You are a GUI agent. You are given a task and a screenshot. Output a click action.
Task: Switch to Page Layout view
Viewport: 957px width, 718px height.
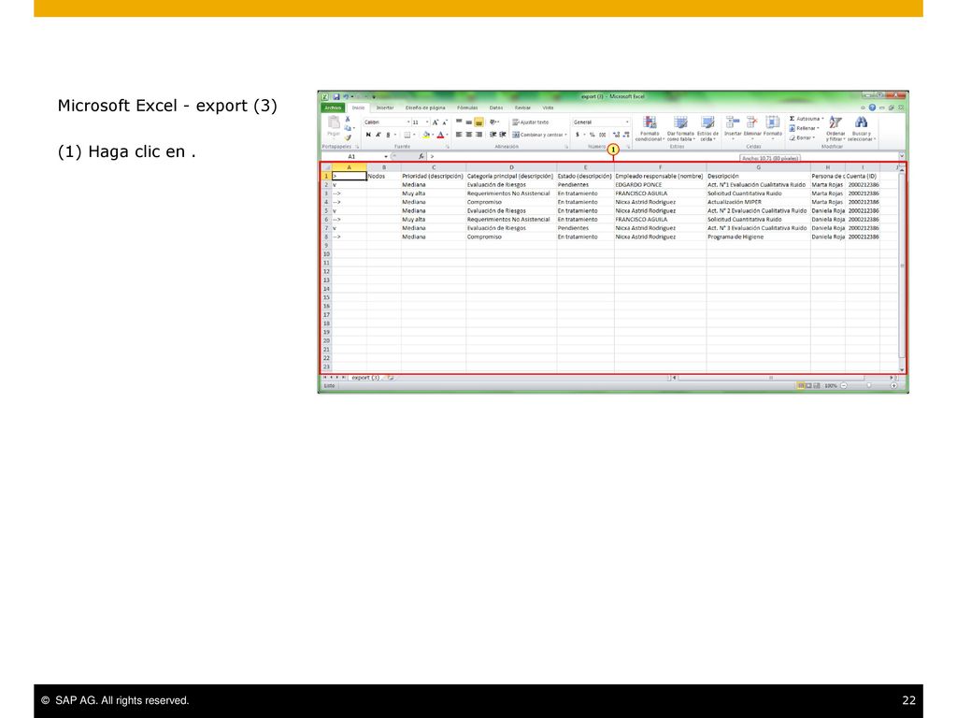(808, 386)
